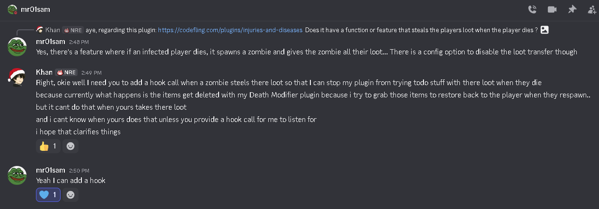599x209 pixels.
Task: Click the mr01sam name in the DM header
Action: [35, 9]
